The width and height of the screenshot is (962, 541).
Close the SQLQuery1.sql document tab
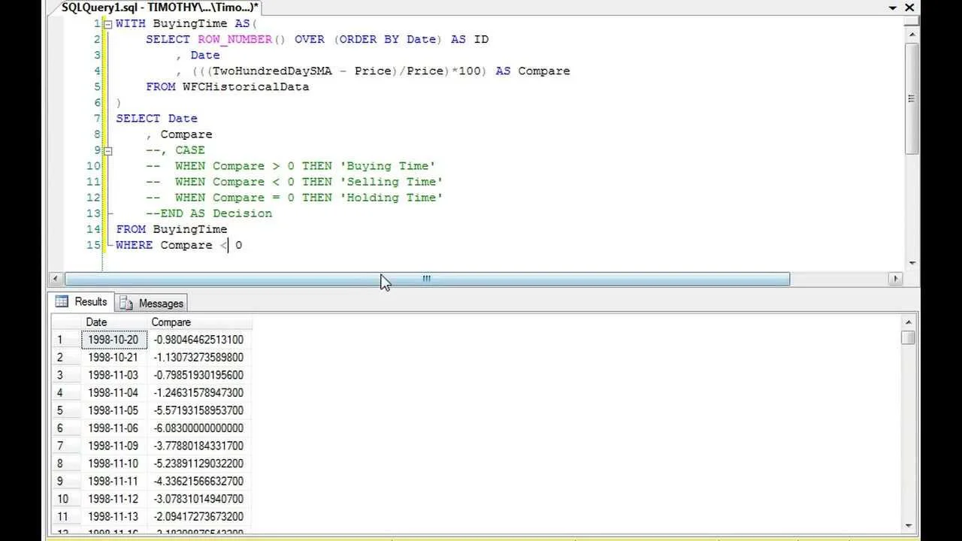(x=911, y=7)
